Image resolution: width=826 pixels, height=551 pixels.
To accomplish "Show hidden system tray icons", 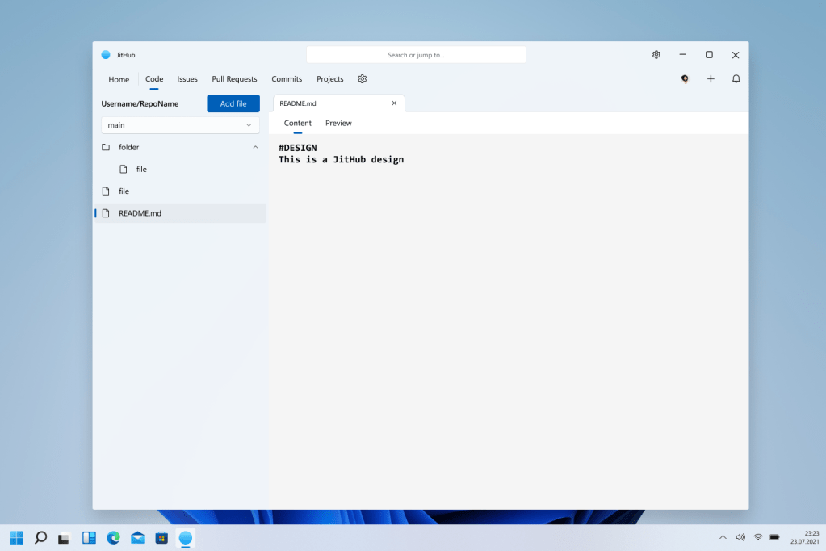I will tap(722, 537).
